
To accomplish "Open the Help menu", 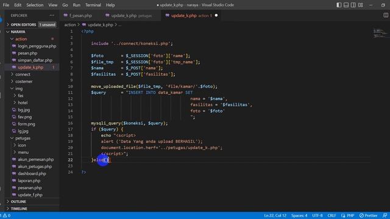I will click(110, 5).
